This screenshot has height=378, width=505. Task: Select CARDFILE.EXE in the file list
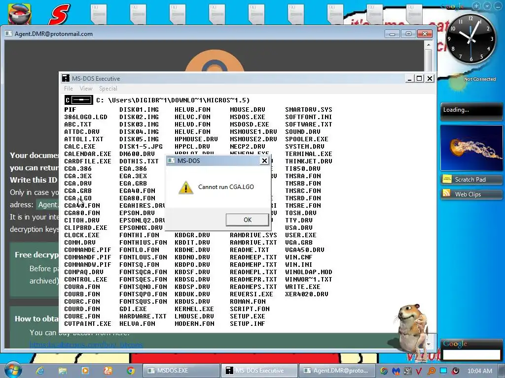[x=88, y=161]
